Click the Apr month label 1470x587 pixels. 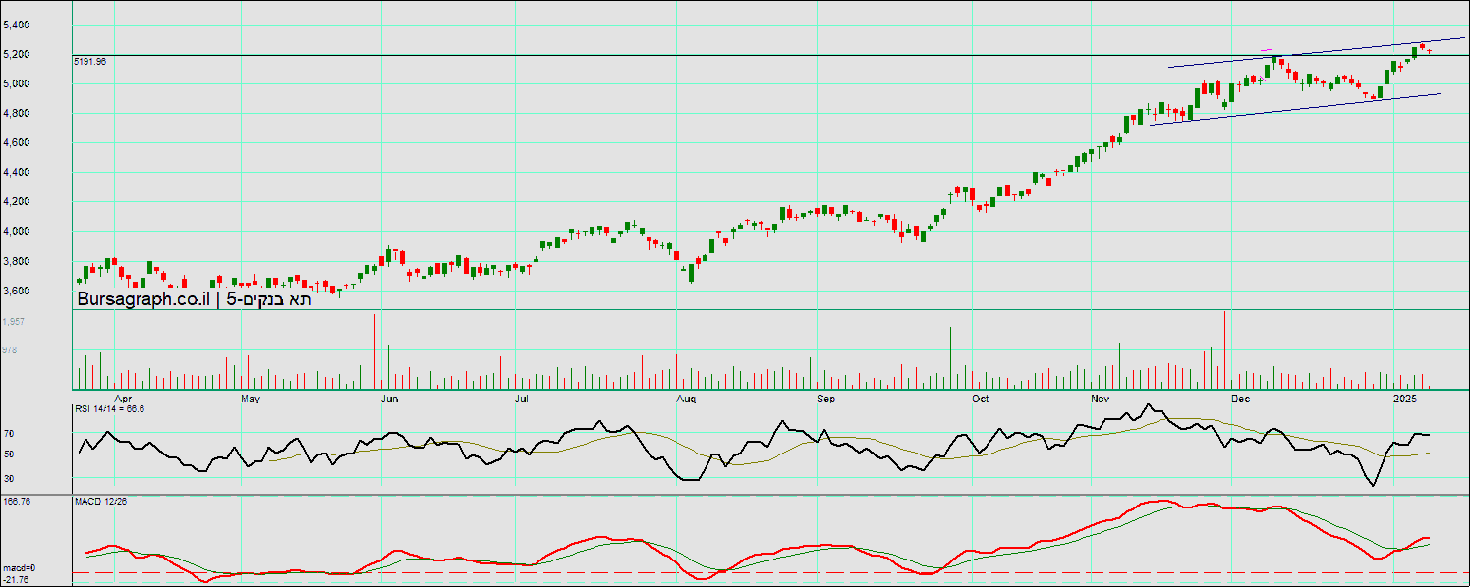pos(123,400)
